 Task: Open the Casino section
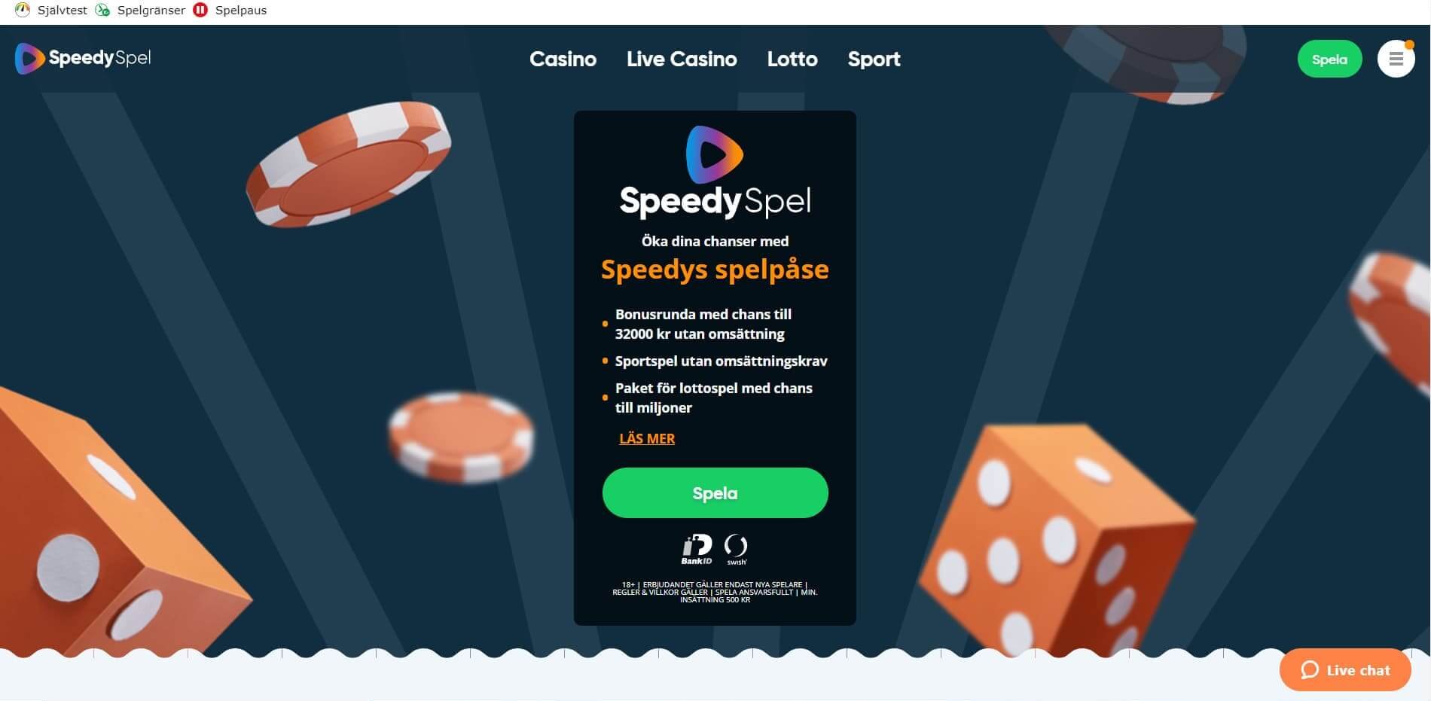tap(563, 59)
